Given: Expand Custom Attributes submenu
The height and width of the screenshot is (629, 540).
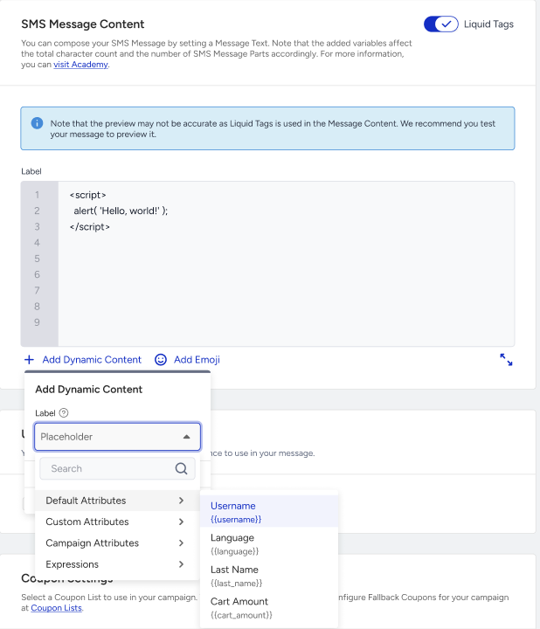Looking at the screenshot, I should (x=117, y=522).
